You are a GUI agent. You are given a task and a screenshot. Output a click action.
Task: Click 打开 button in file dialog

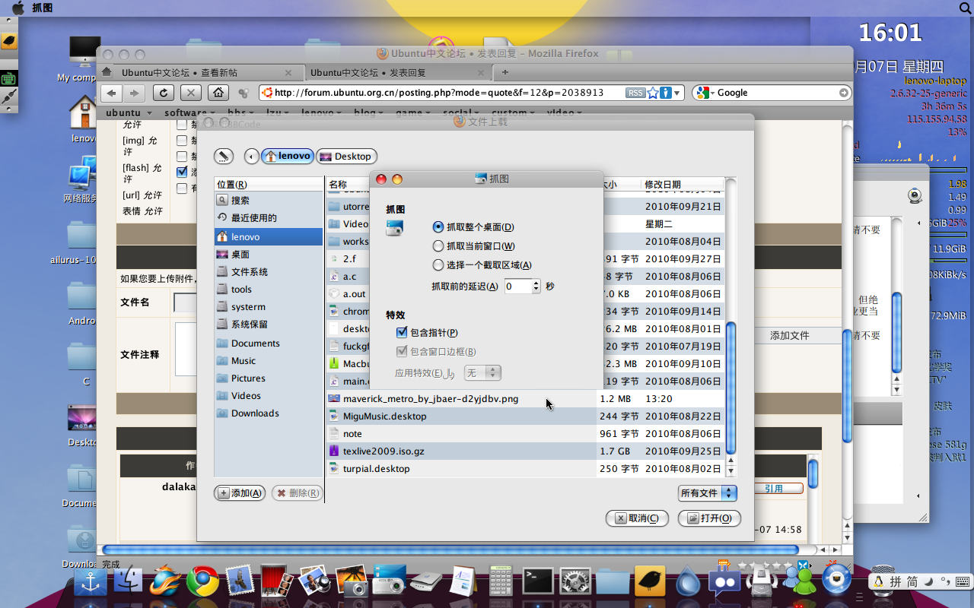tap(709, 518)
